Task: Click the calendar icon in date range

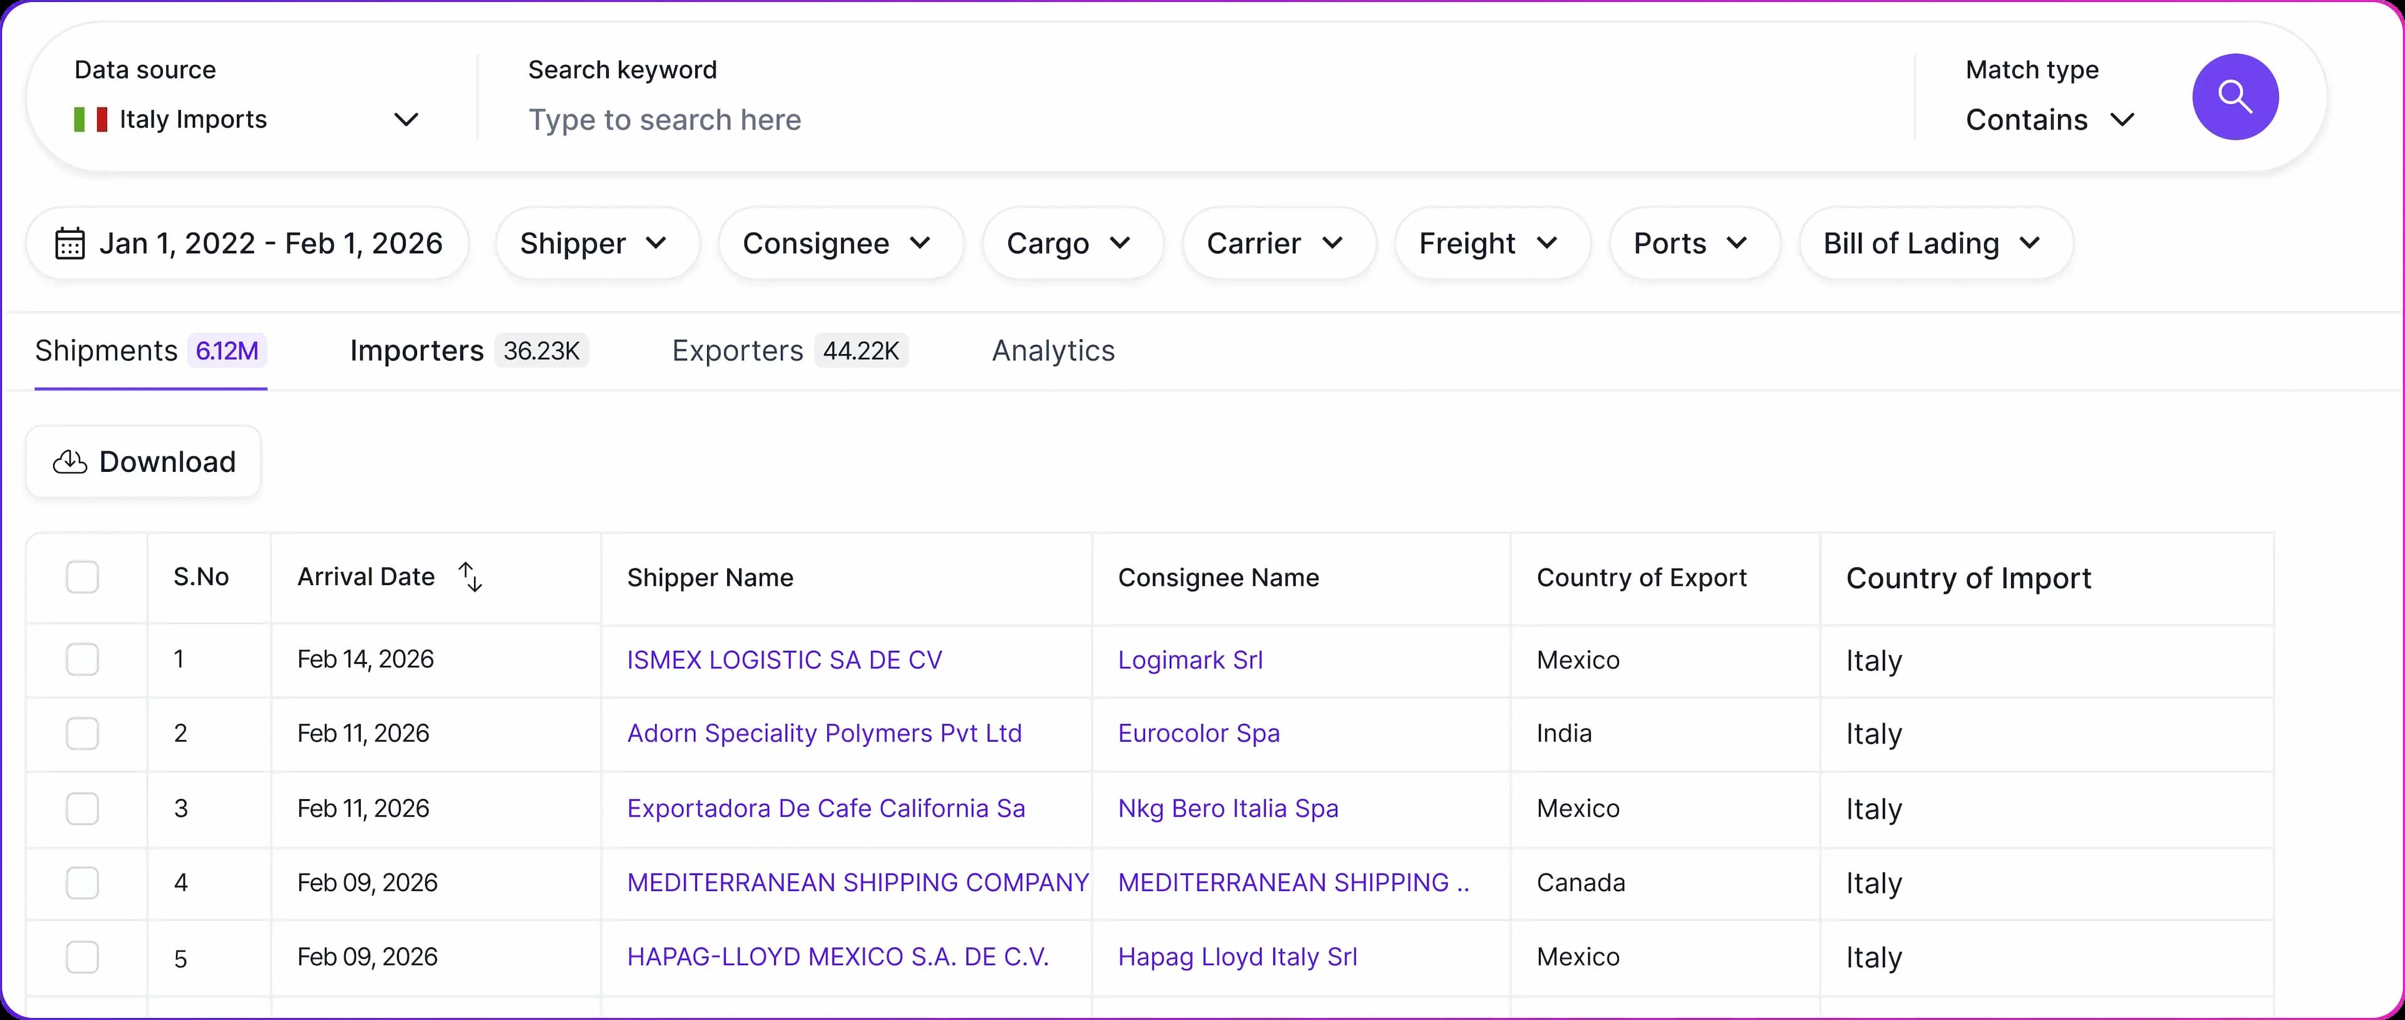Action: (70, 243)
